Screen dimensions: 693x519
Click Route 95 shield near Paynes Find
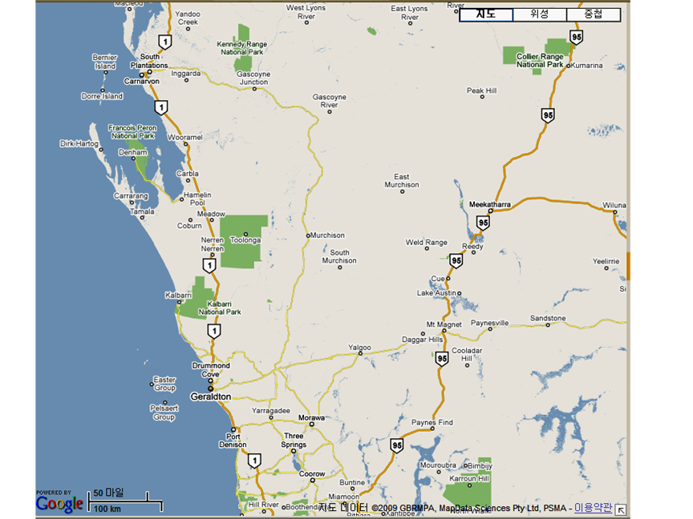397,446
